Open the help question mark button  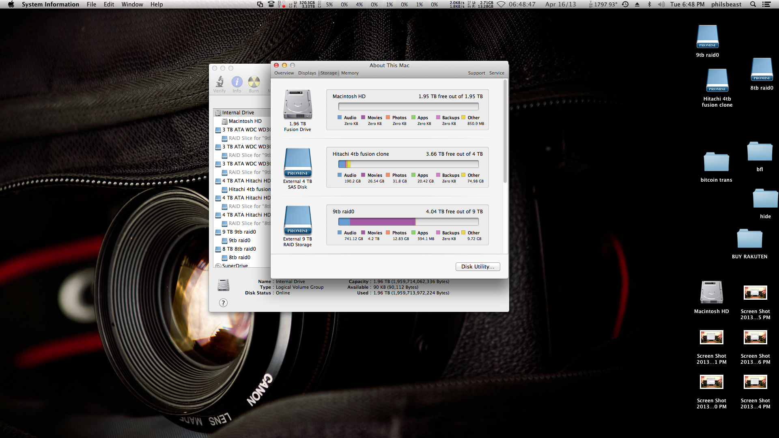pos(223,303)
